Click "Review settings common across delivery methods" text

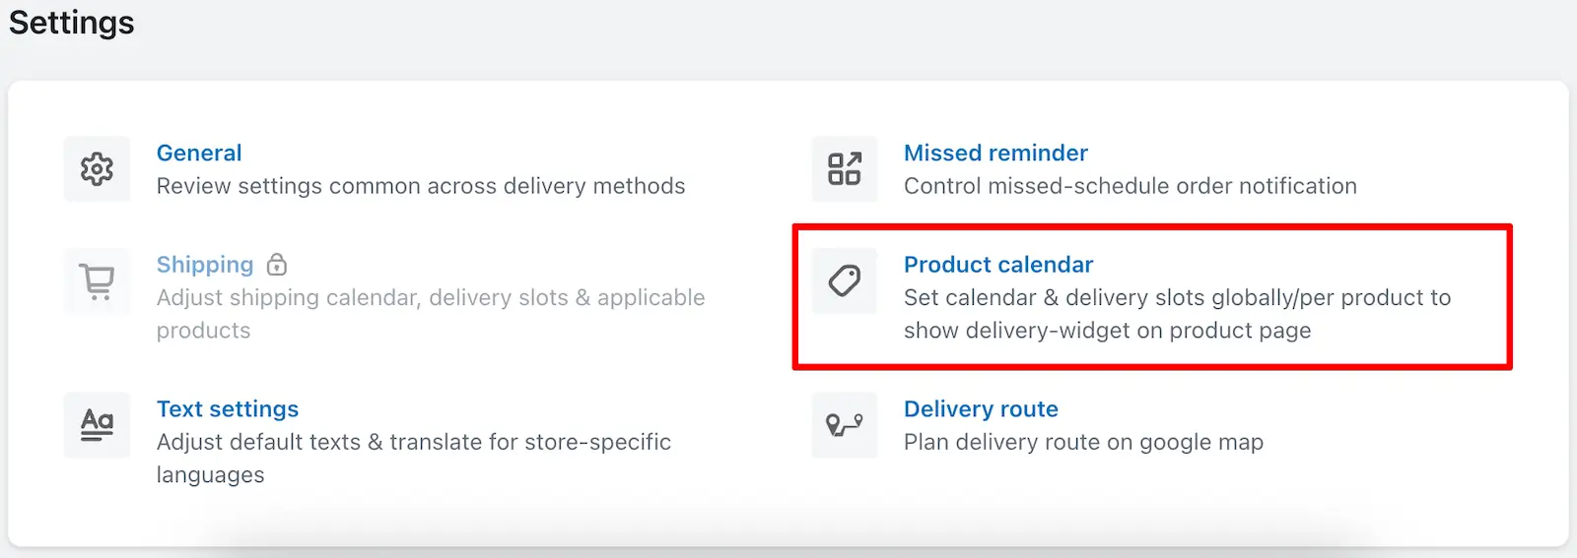click(x=421, y=186)
